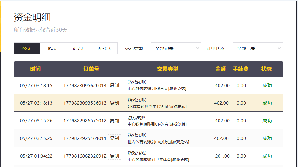Open the 订单状态 dropdown
Viewport: 298px width, 167px height.
pos(258,48)
